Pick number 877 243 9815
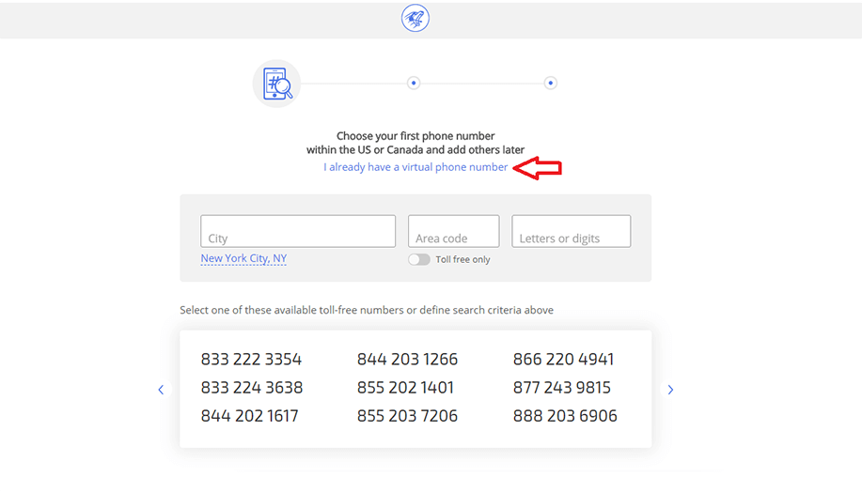This screenshot has height=492, width=862. 562,388
